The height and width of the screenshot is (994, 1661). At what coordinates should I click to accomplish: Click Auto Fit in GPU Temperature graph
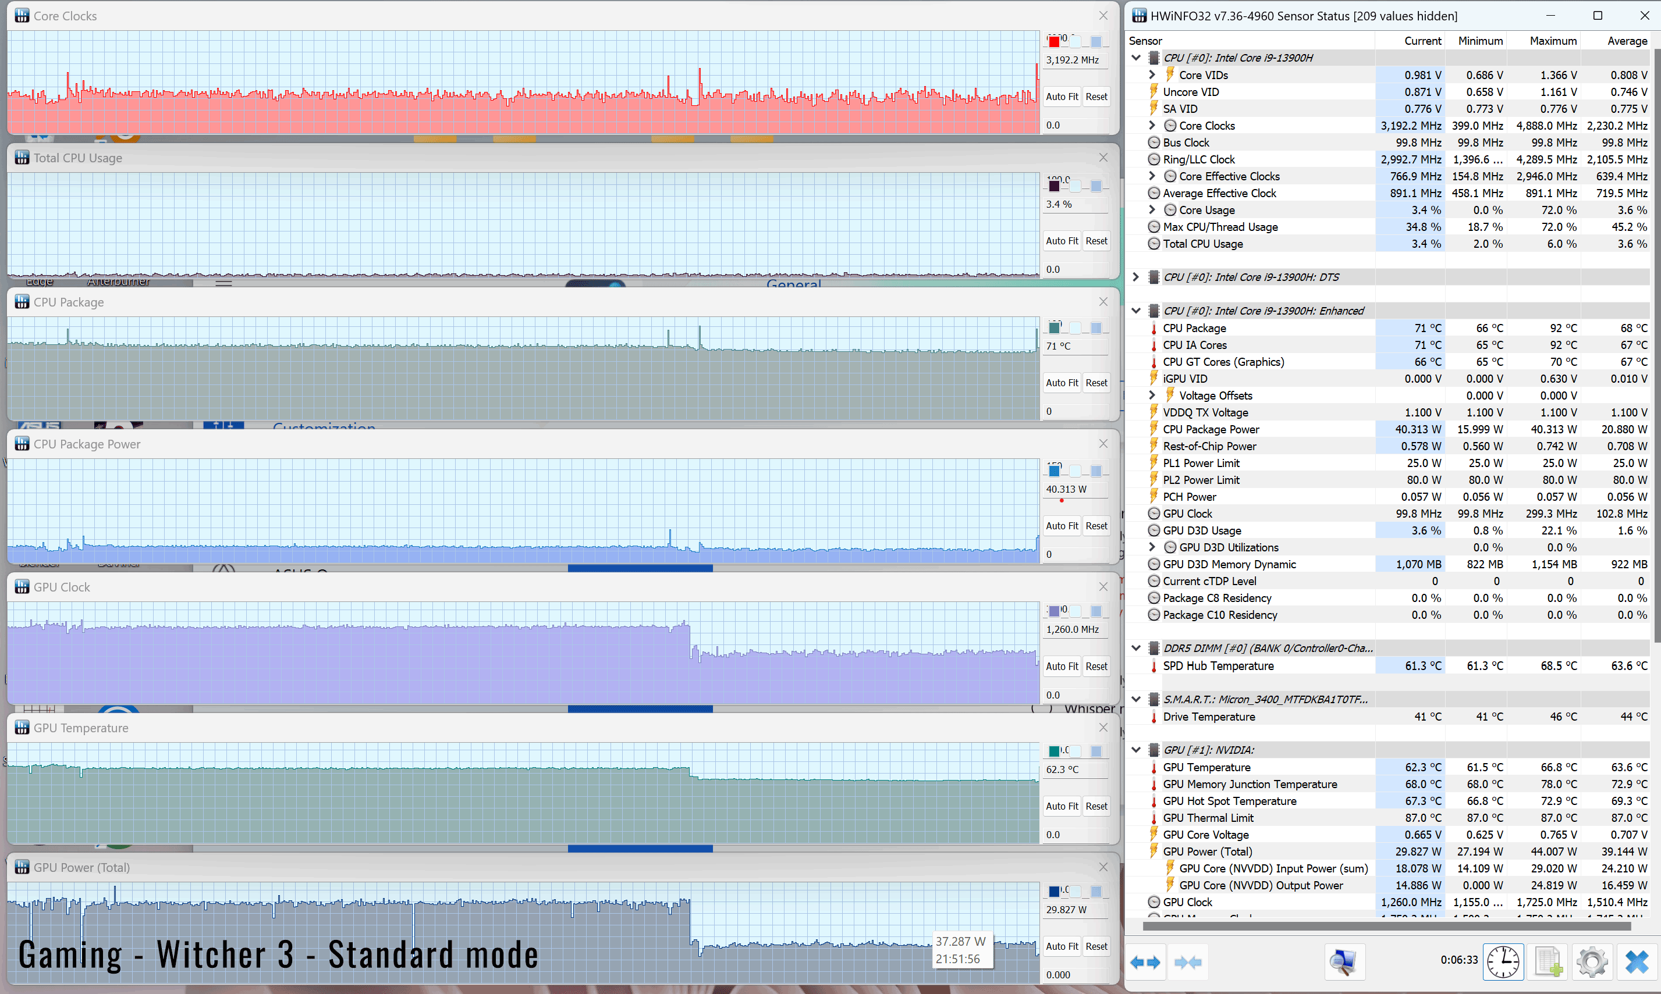[x=1062, y=806]
